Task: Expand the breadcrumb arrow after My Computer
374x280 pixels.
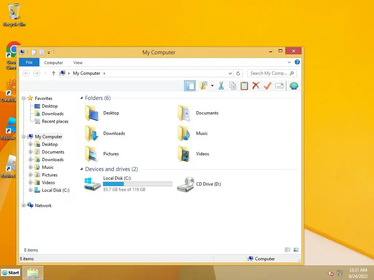Action: coord(104,73)
